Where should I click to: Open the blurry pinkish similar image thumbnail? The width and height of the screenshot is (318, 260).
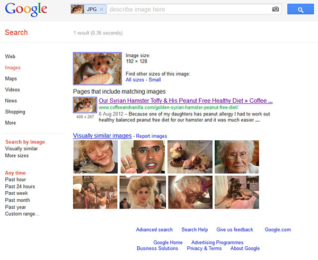(x=190, y=192)
